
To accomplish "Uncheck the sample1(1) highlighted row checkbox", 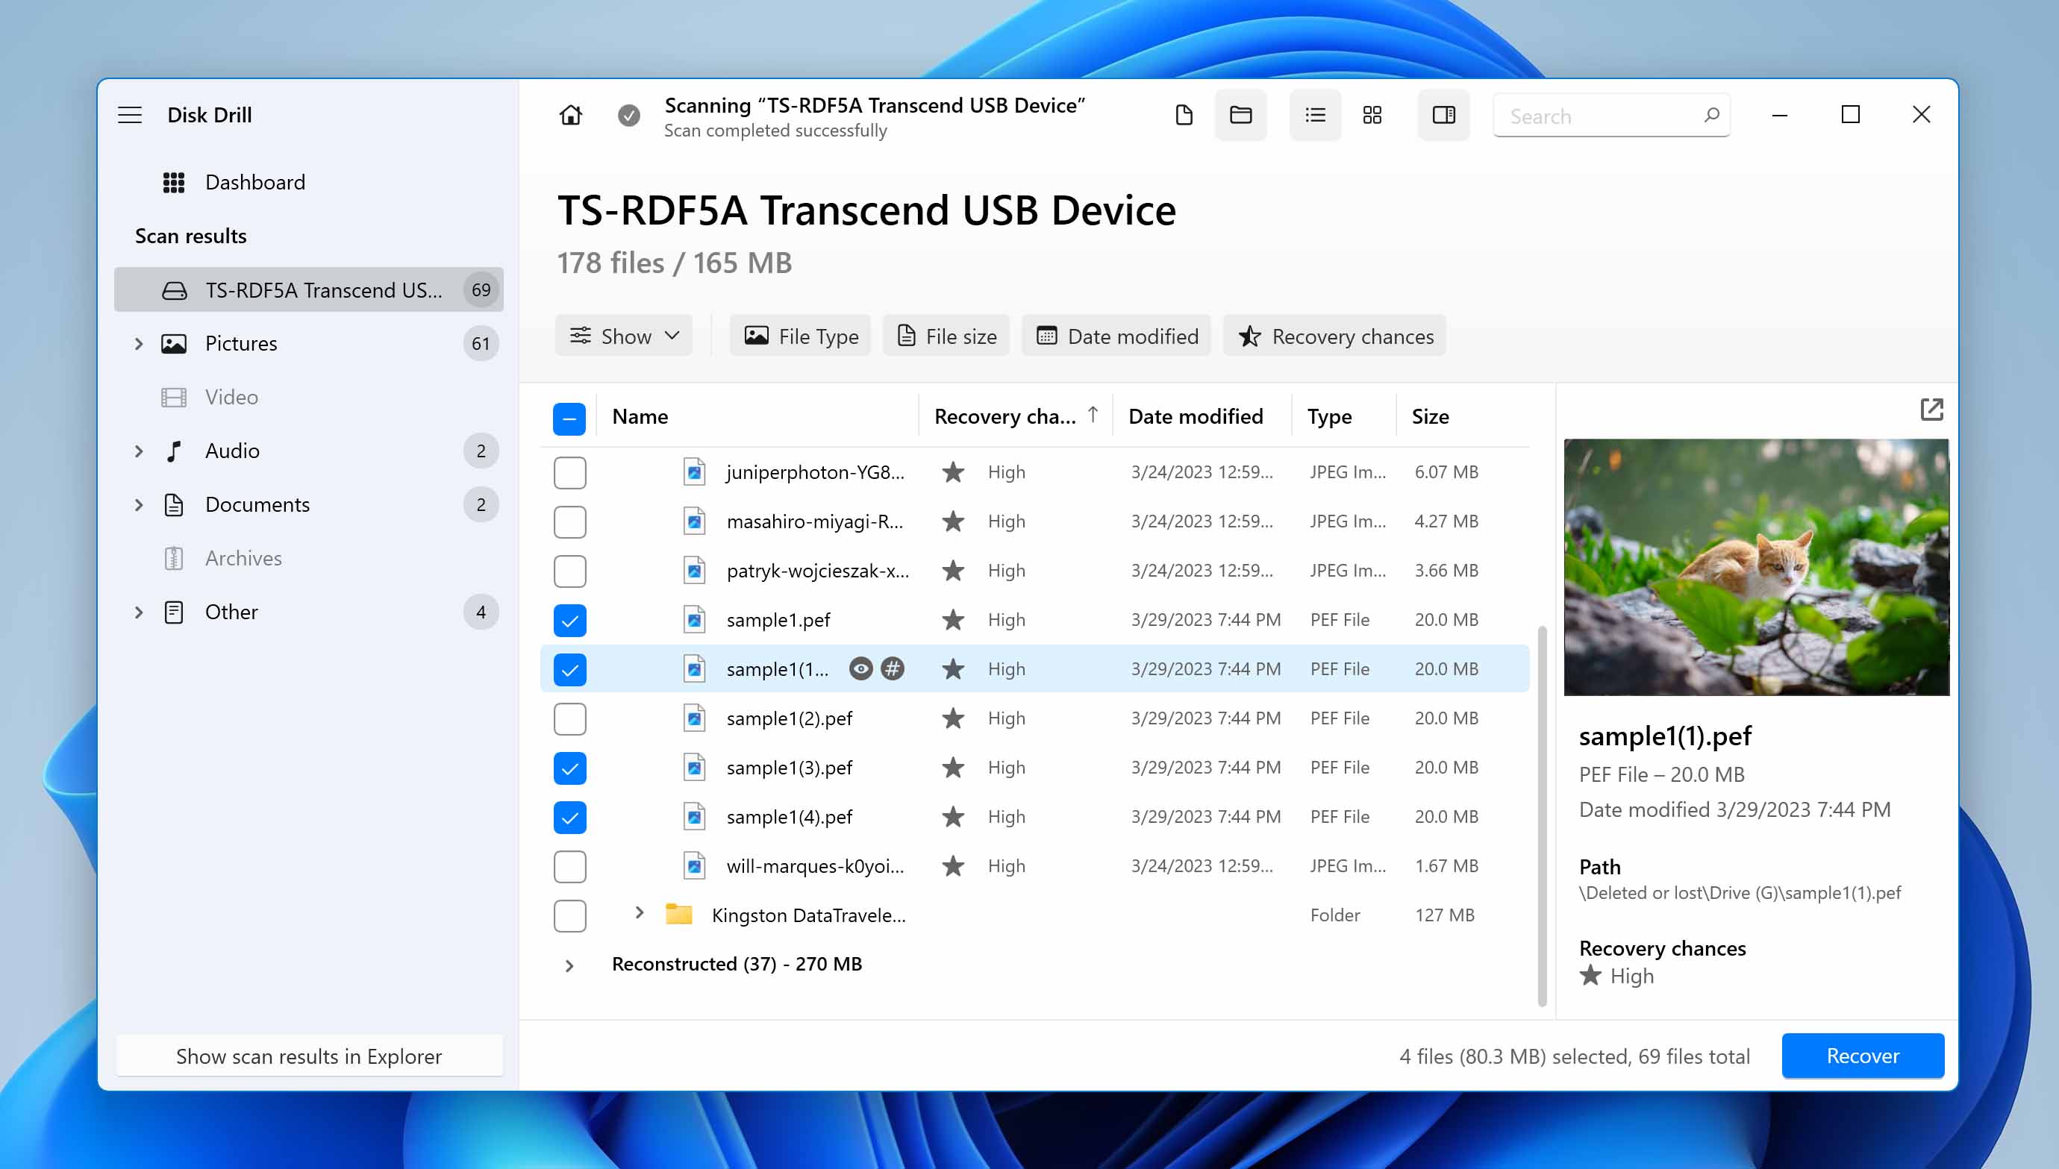I will pos(569,670).
